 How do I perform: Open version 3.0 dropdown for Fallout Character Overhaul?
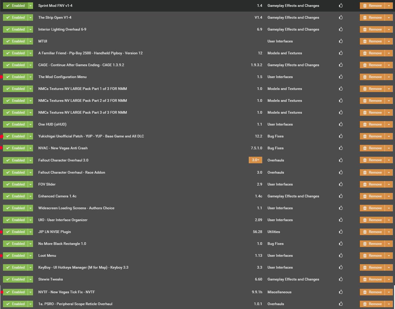255,160
